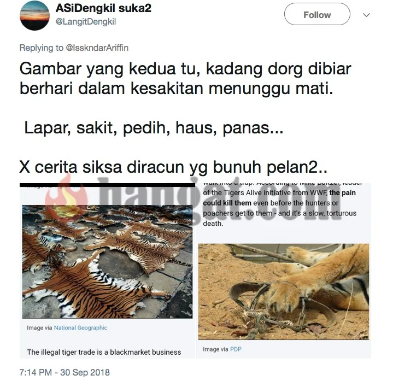Open the trapped tiger paw photo
Viewport: 393px width, 381px height.
click(284, 291)
